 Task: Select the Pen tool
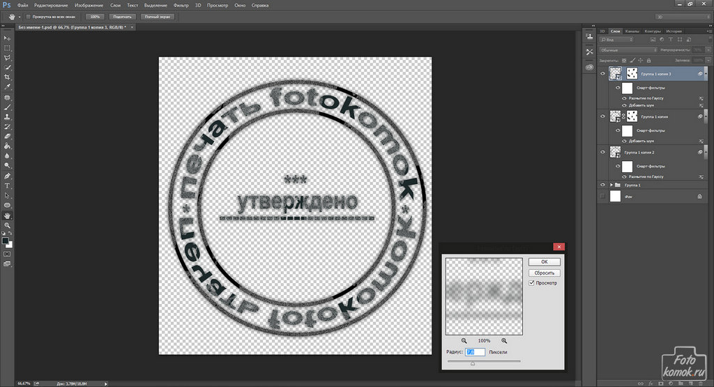[x=7, y=176]
